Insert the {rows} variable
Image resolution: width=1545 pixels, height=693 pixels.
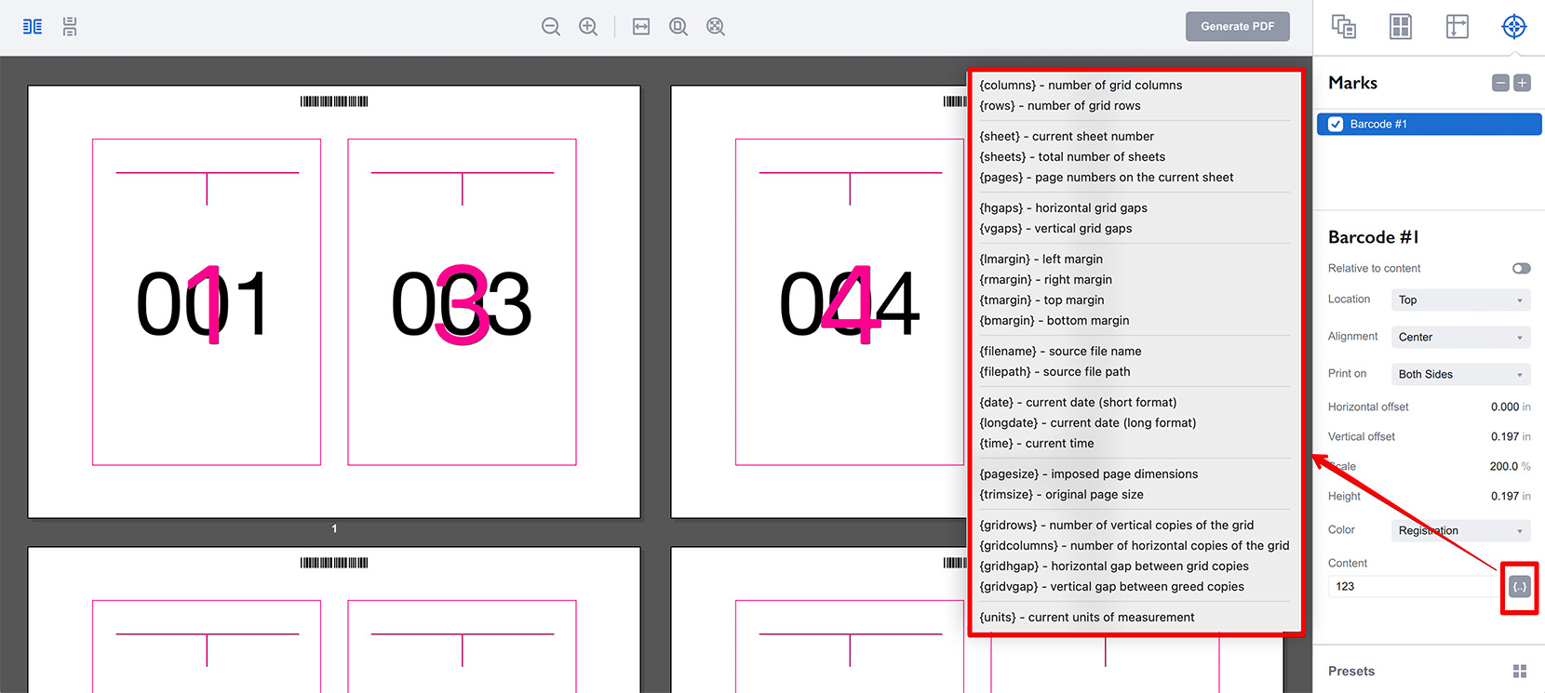(x=1059, y=105)
